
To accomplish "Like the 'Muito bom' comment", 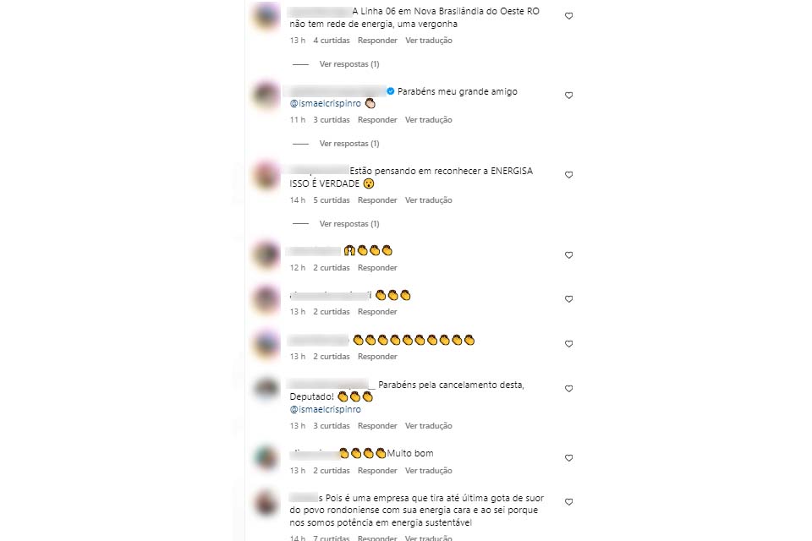I will [568, 458].
